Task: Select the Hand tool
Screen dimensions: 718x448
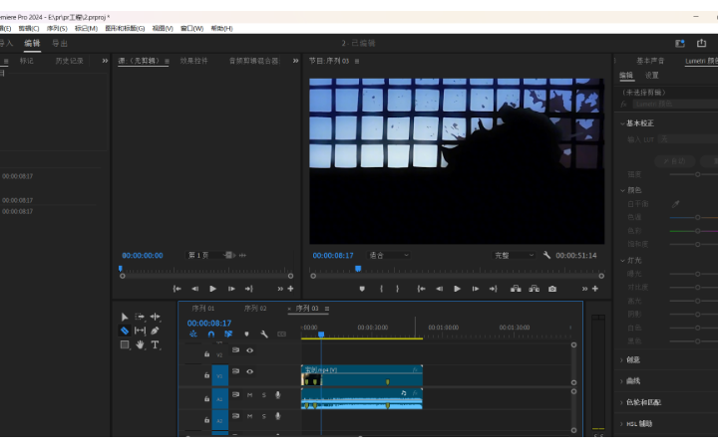Action: pyautogui.click(x=140, y=344)
